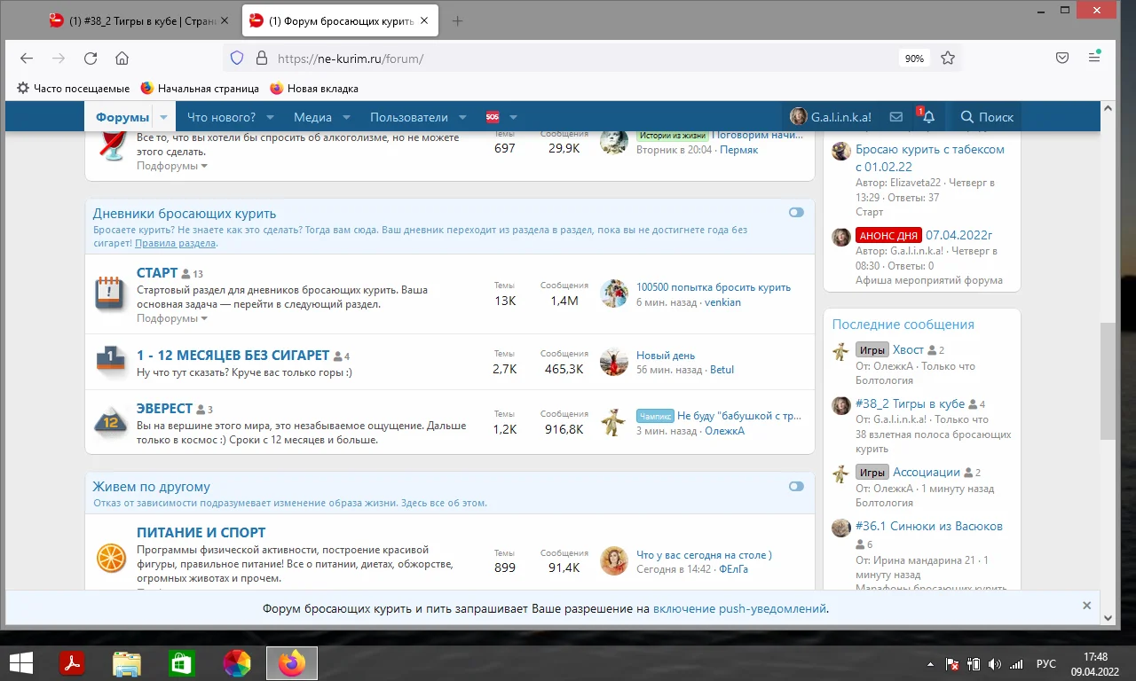This screenshot has width=1136, height=681.
Task: Expand the Что нового? dropdown arrow
Action: point(270,117)
